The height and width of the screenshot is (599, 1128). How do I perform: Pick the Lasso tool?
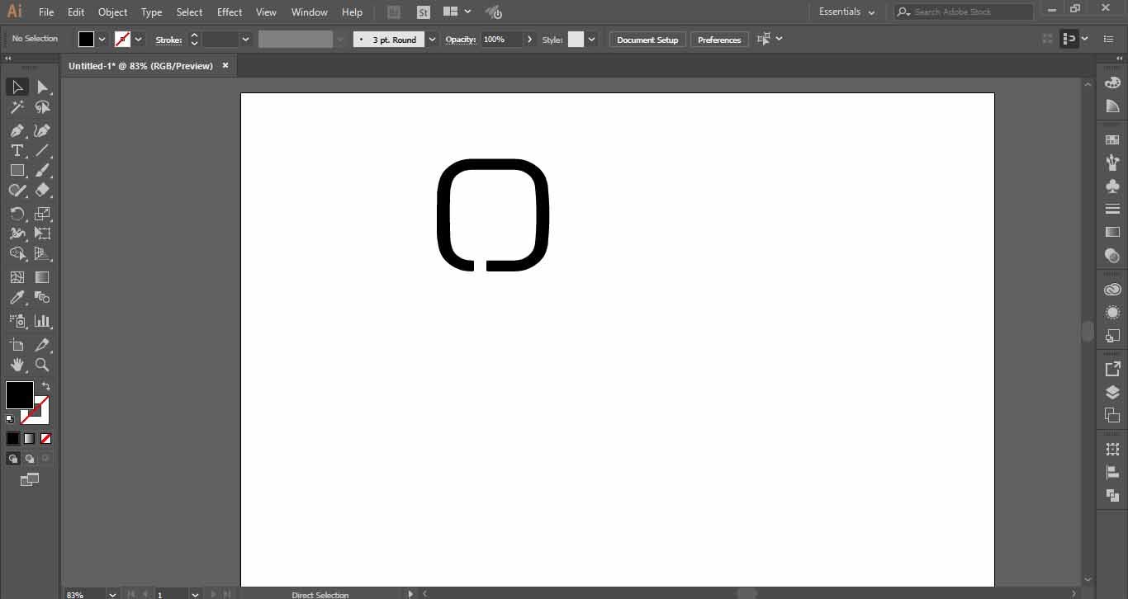pyautogui.click(x=42, y=107)
